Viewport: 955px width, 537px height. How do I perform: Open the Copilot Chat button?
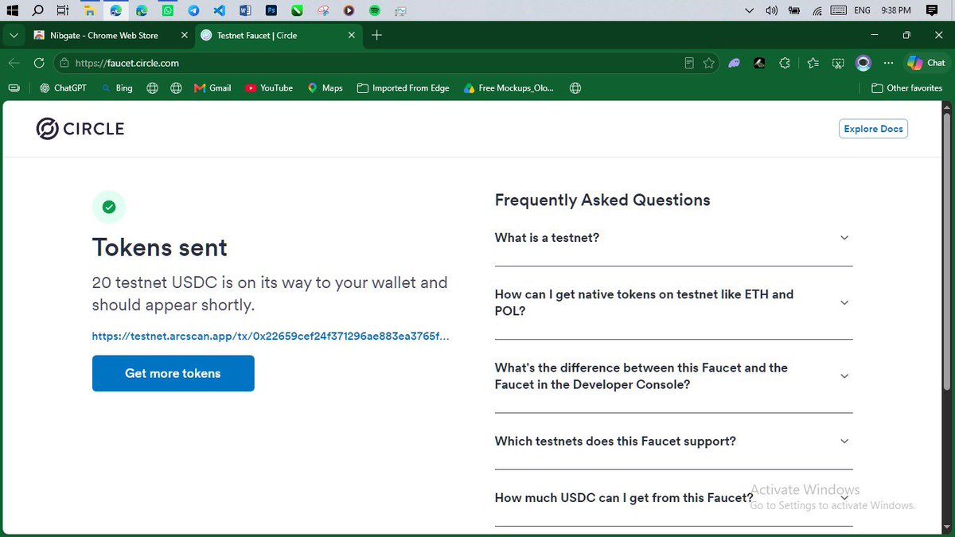[926, 63]
